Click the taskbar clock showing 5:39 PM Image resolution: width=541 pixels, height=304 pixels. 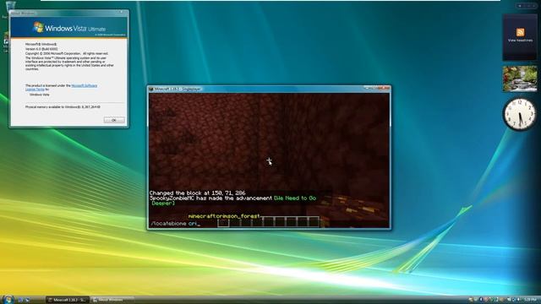click(x=530, y=300)
